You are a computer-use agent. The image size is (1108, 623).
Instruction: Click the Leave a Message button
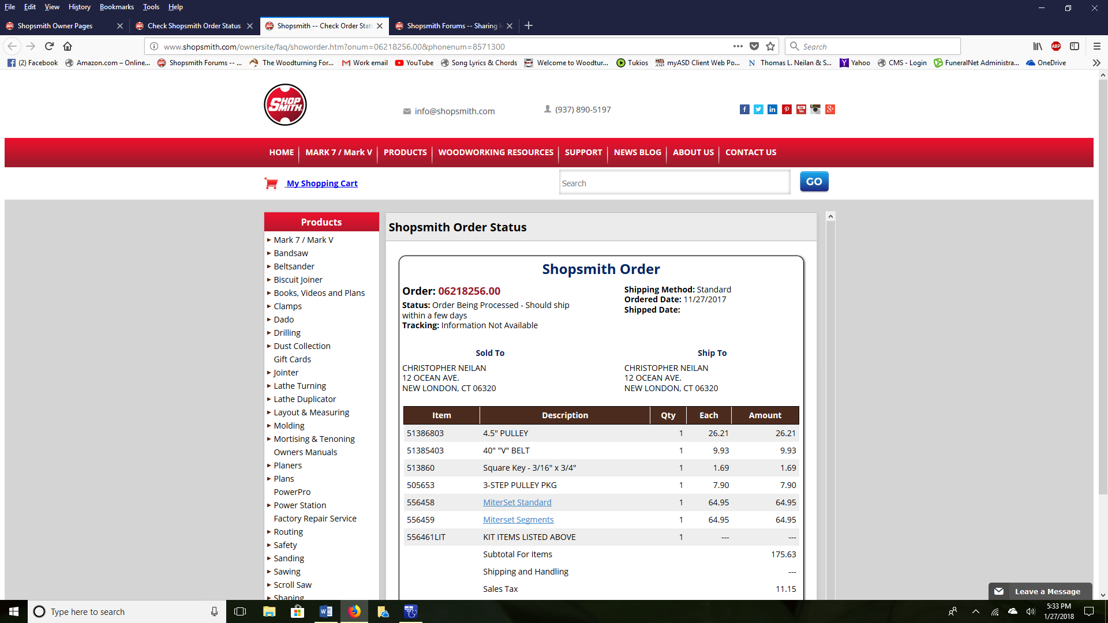click(1040, 591)
